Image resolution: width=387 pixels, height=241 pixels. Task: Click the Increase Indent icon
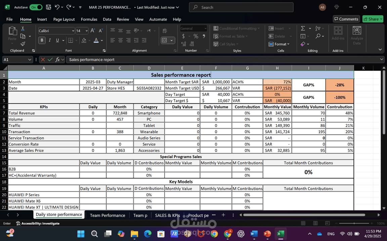pos(144,40)
